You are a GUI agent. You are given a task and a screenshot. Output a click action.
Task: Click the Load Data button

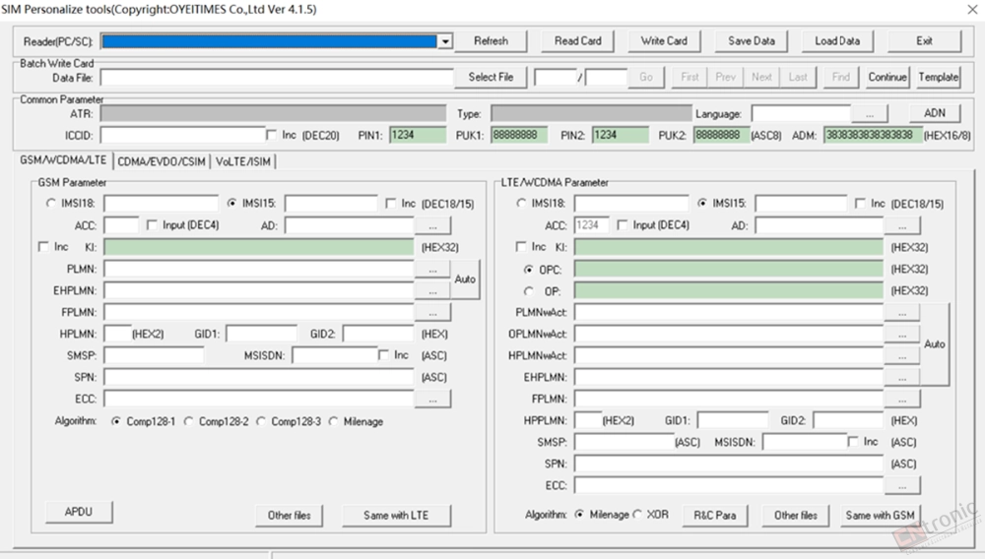[x=837, y=40]
